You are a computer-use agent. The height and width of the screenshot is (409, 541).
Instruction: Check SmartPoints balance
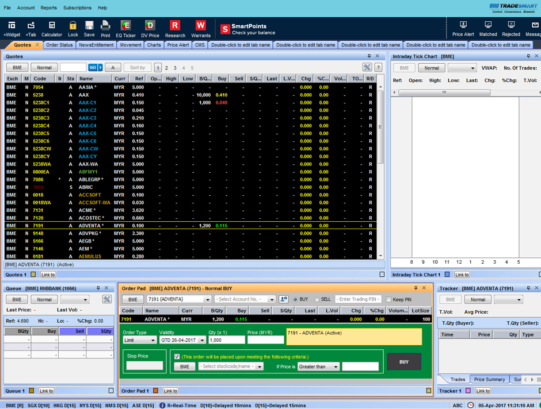coord(247,29)
